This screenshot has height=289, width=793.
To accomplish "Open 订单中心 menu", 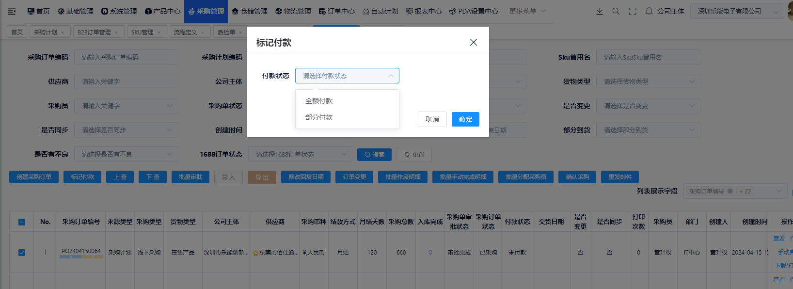I will pyautogui.click(x=337, y=11).
